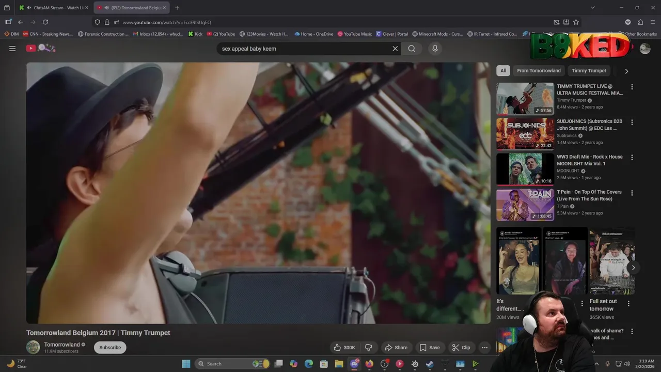Select the Timmy Trumpet filter chip

point(589,71)
